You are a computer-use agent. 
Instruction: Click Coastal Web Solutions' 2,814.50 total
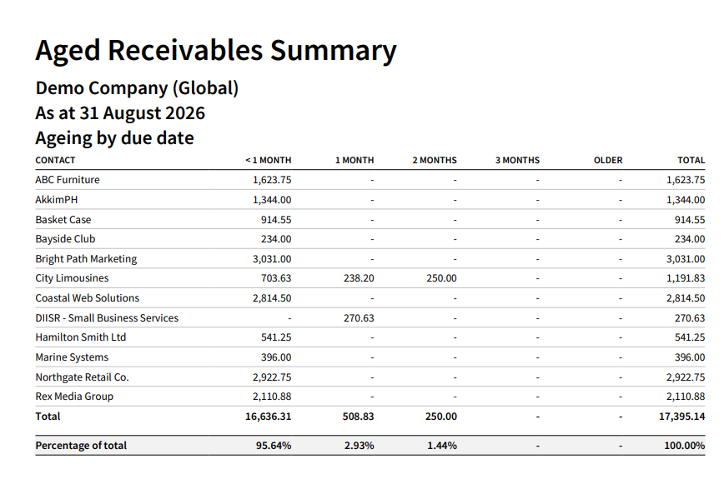coord(686,298)
